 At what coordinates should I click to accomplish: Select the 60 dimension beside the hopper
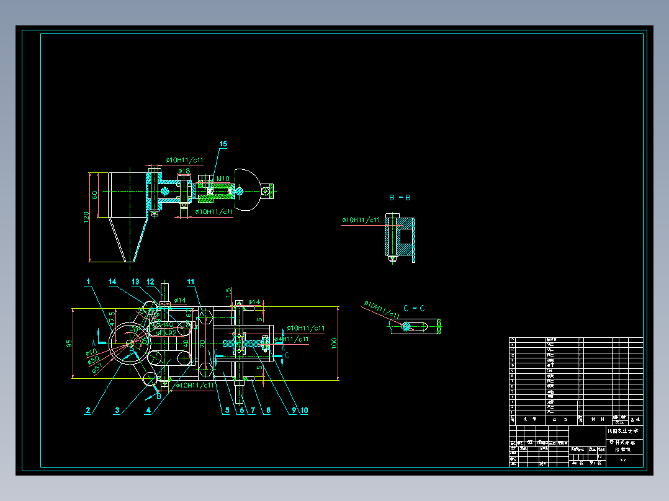[x=94, y=195]
